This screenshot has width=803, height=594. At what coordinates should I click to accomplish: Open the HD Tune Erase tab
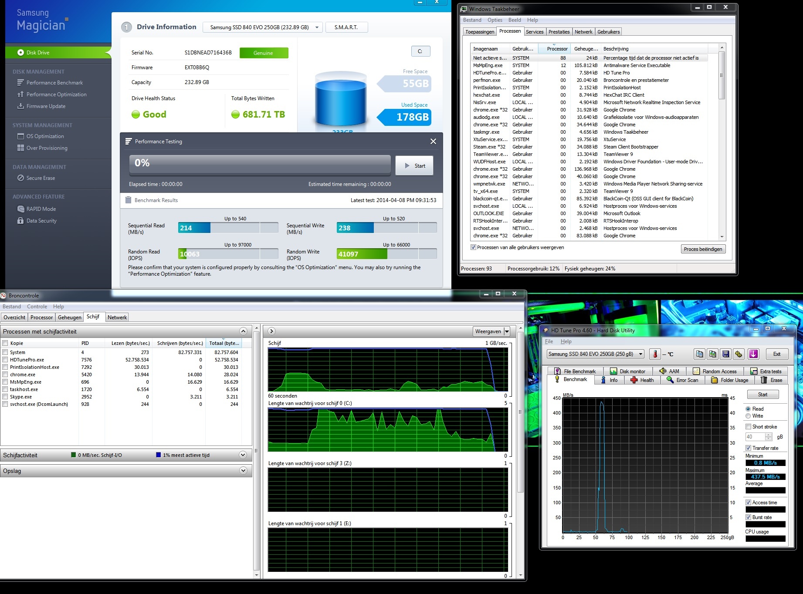pos(772,380)
